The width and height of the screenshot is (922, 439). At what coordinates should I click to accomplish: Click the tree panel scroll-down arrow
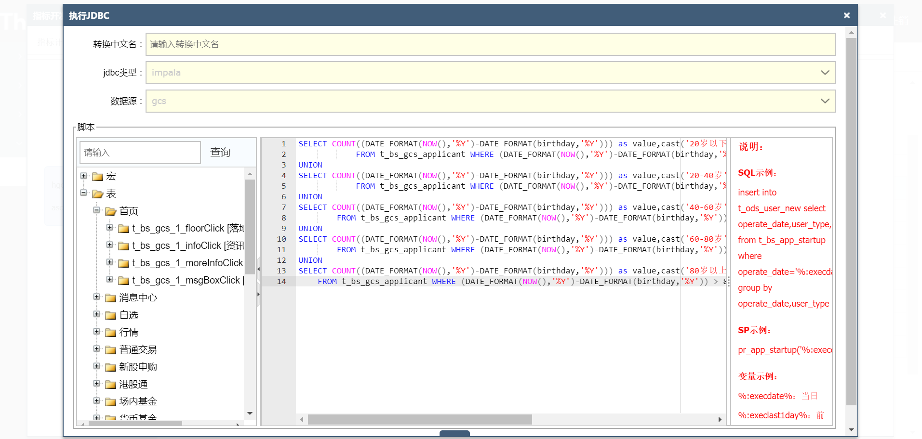(250, 413)
